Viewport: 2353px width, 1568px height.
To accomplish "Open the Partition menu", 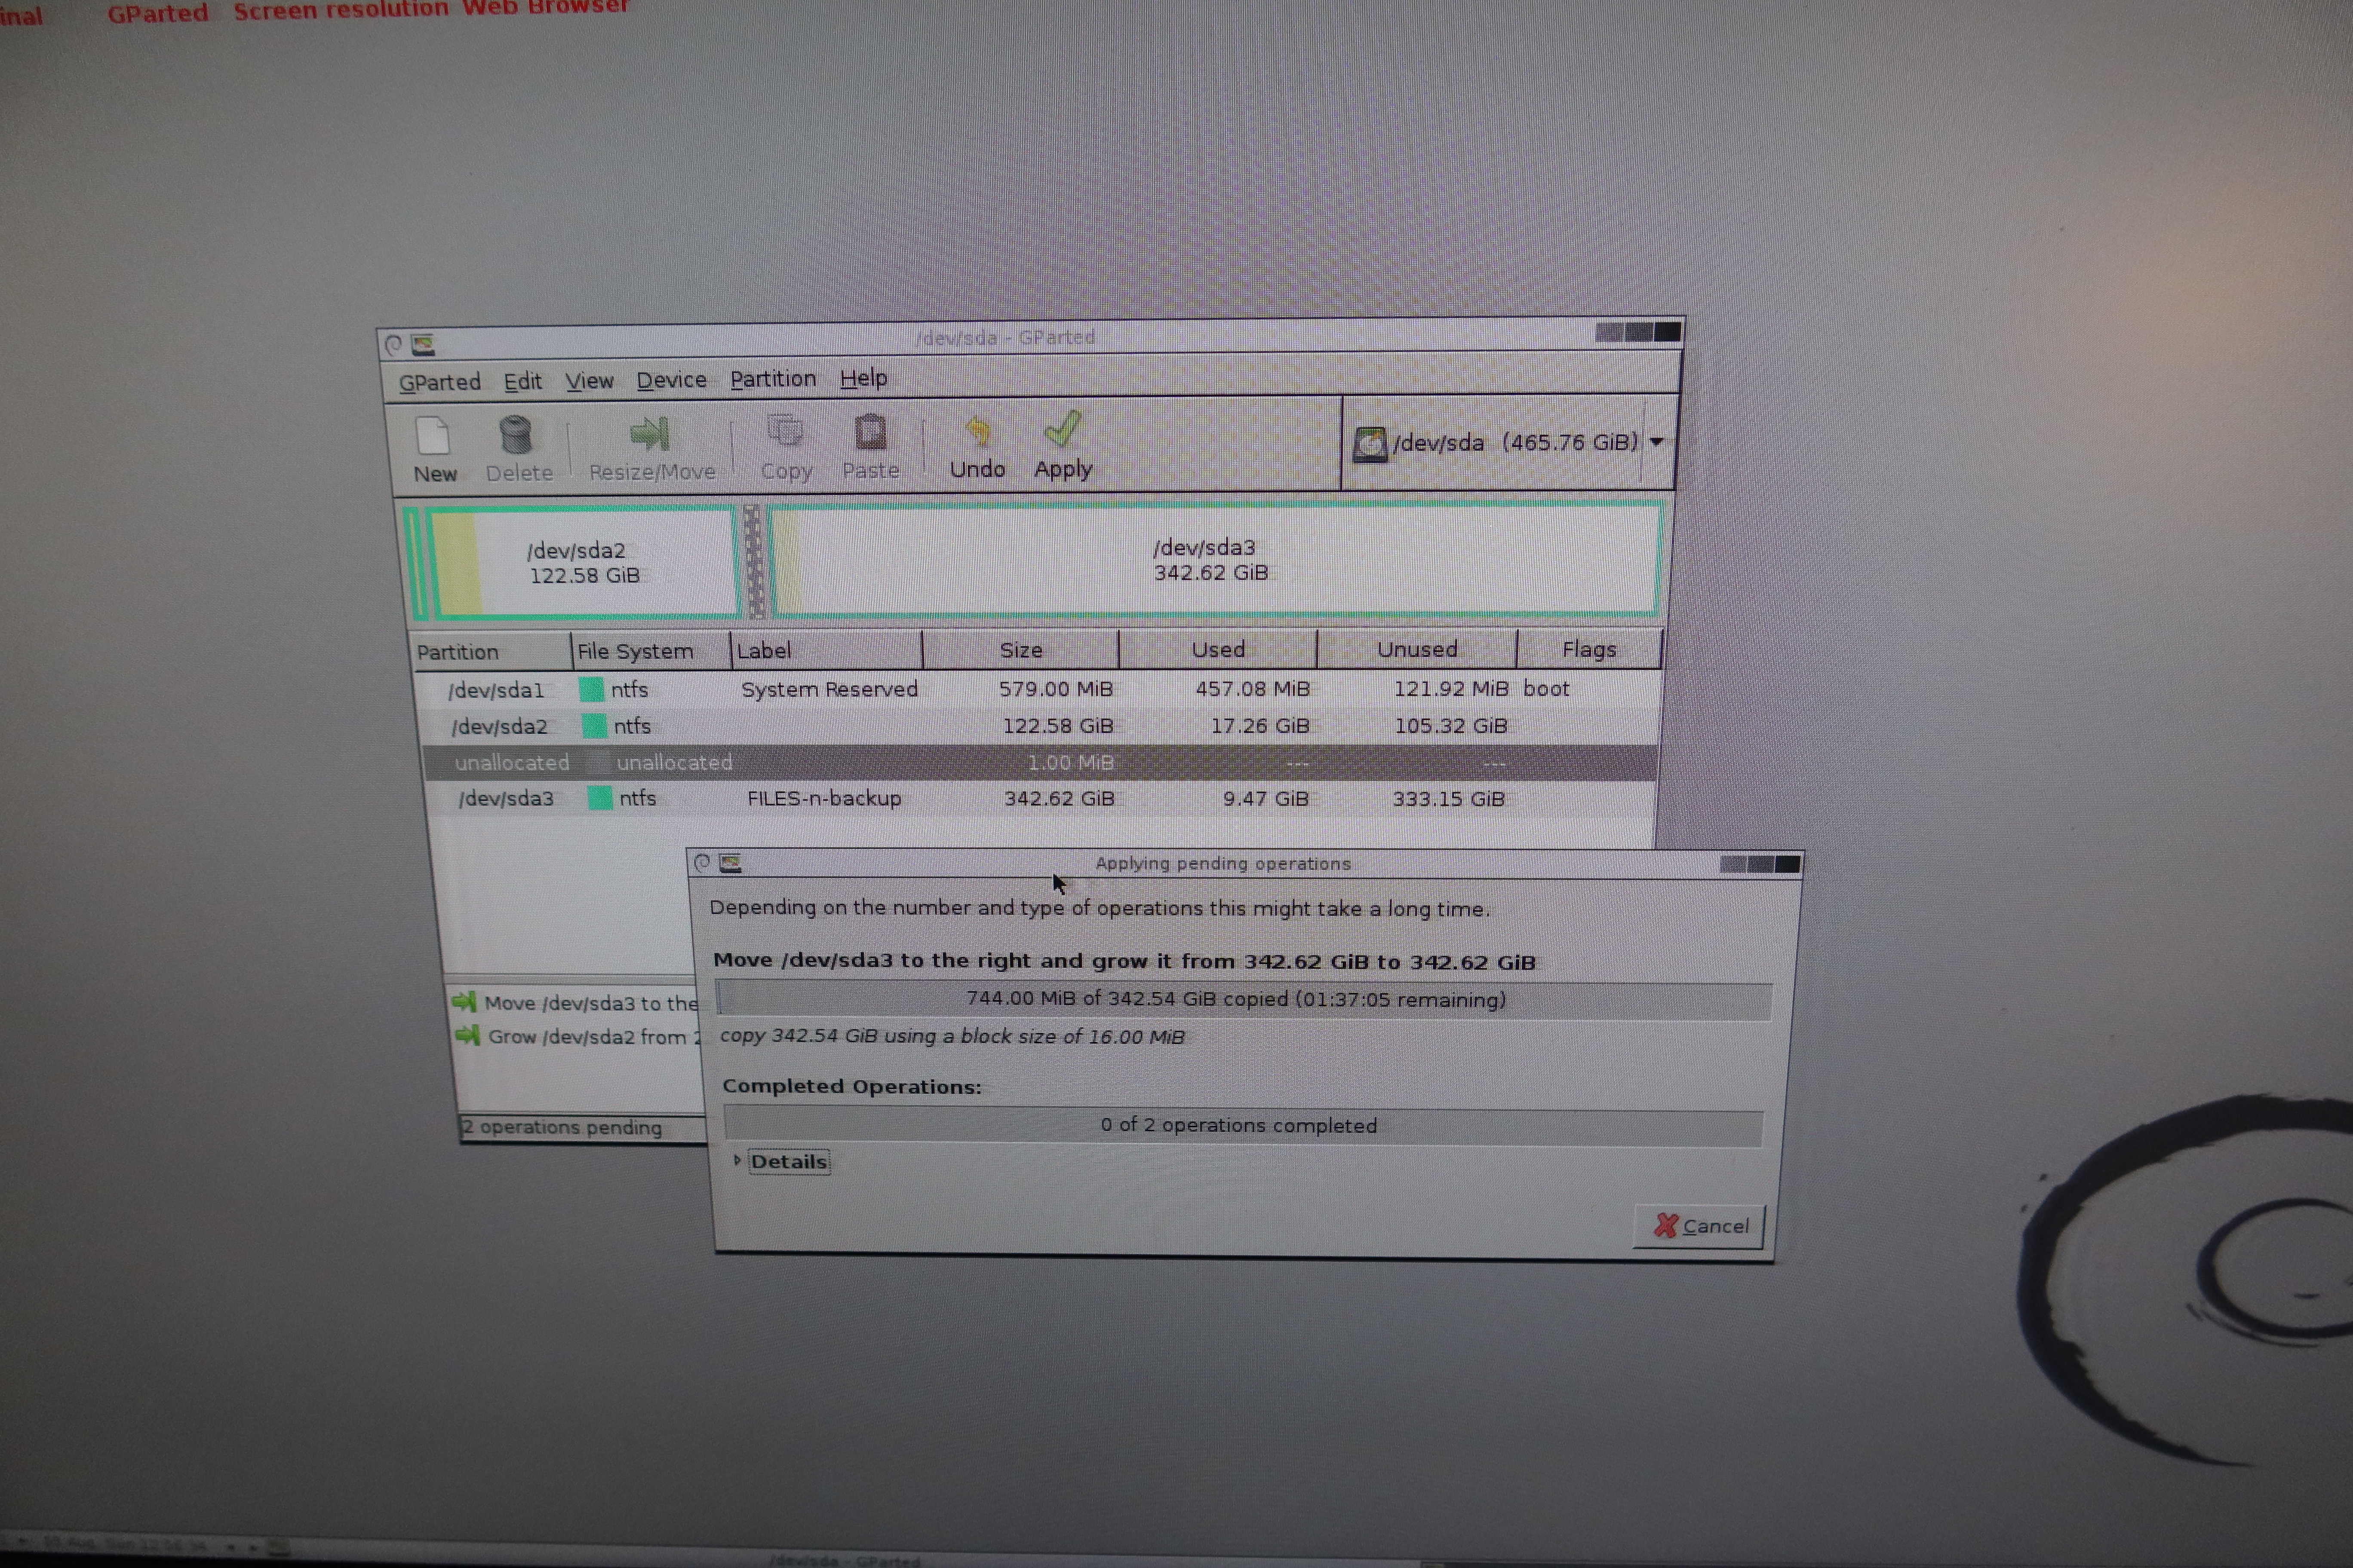I will pyautogui.click(x=772, y=379).
